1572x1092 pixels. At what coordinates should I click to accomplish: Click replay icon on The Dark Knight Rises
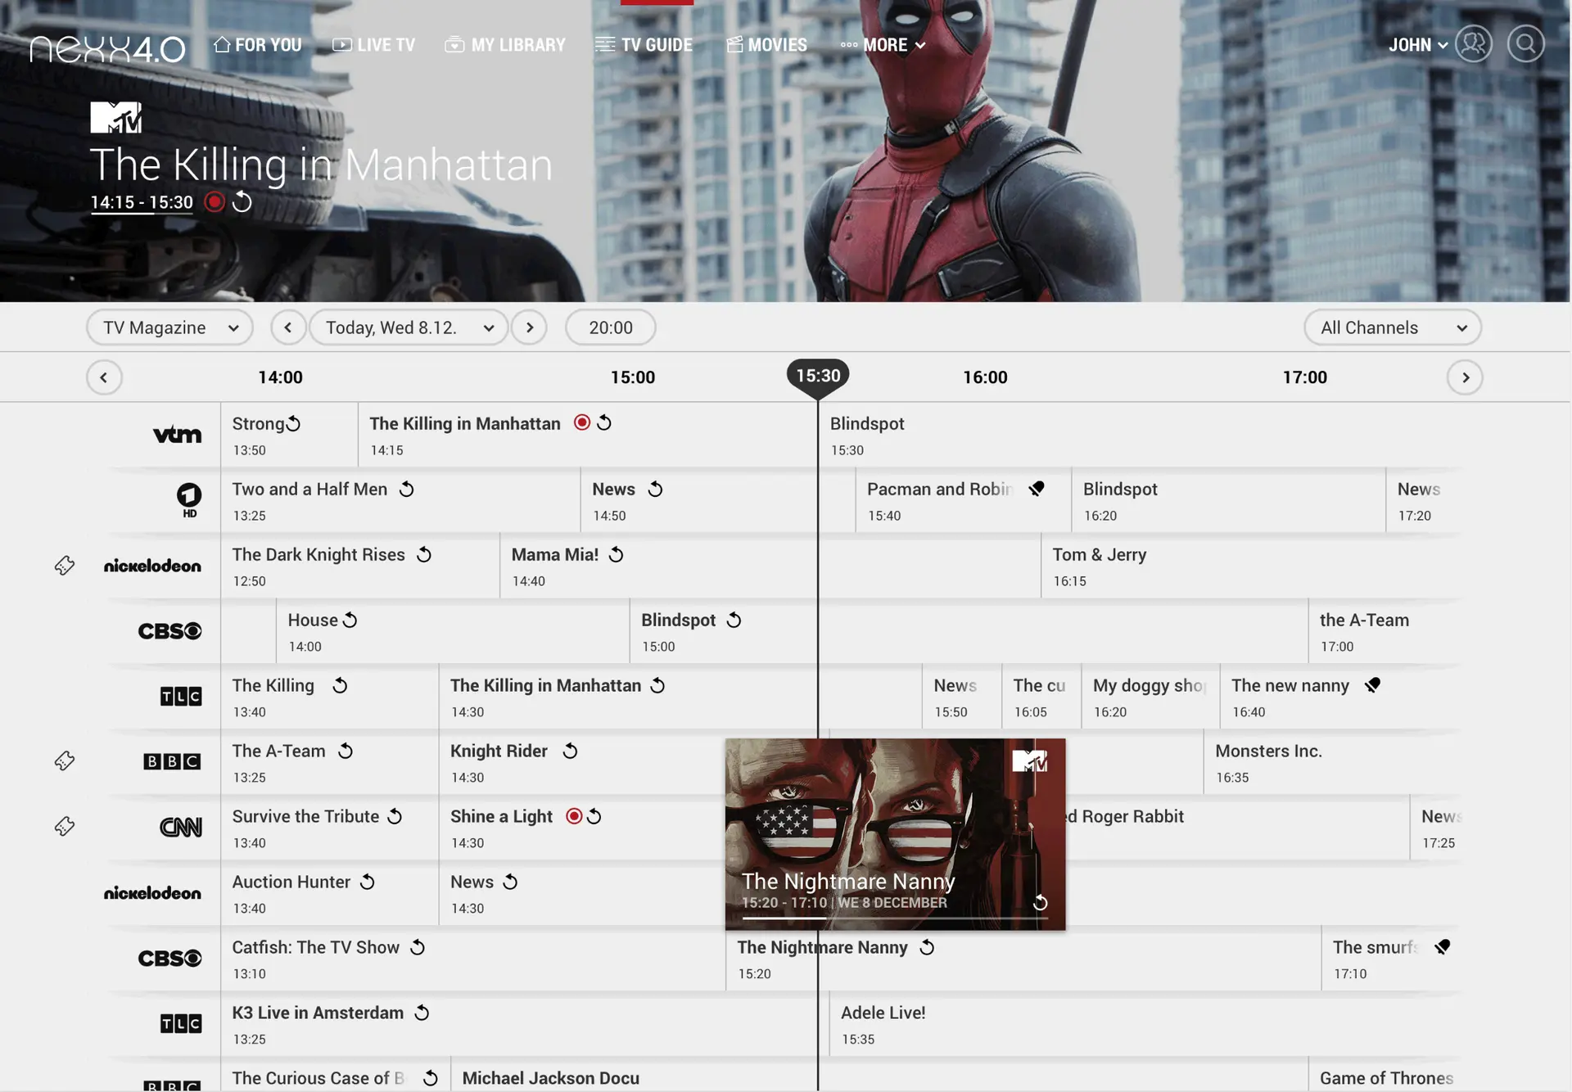pyautogui.click(x=423, y=554)
